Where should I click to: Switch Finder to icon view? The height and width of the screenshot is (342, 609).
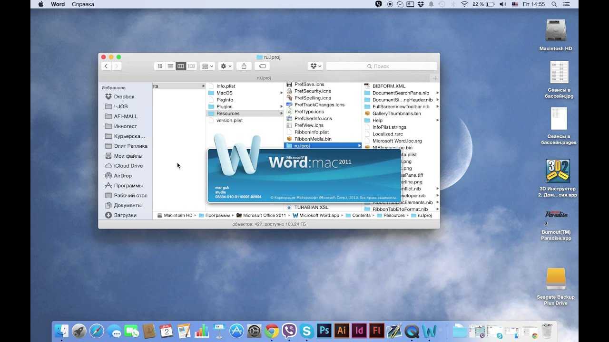[x=160, y=66]
